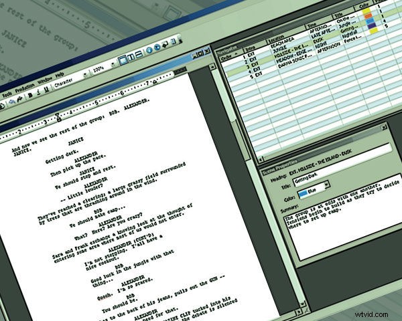The height and width of the screenshot is (321, 402).
Task: Restore the script document window
Action: [x=200, y=53]
